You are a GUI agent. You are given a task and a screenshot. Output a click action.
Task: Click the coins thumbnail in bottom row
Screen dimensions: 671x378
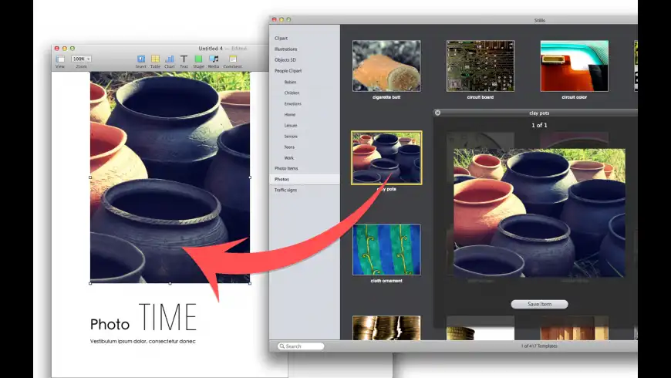[x=386, y=328]
